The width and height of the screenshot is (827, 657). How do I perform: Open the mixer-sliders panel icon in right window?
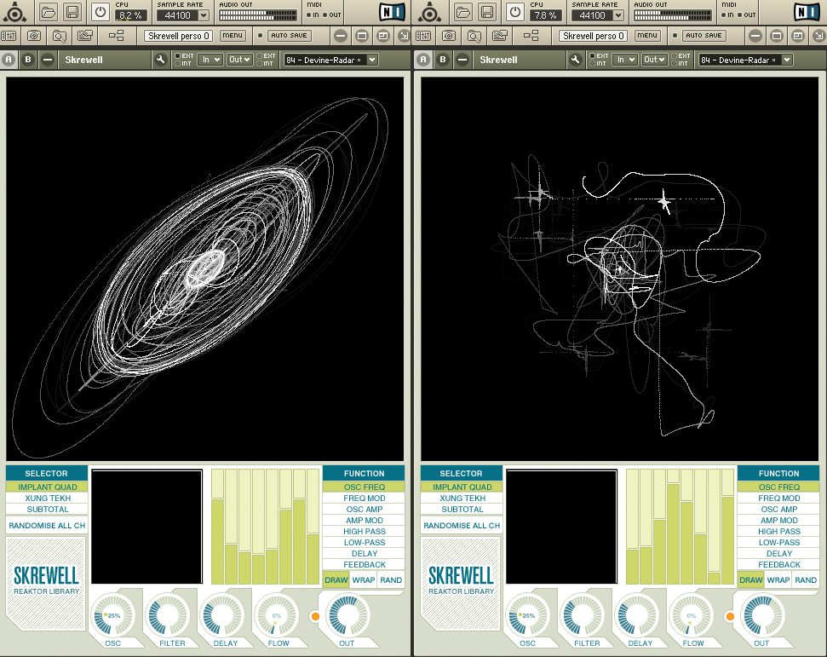[423, 36]
